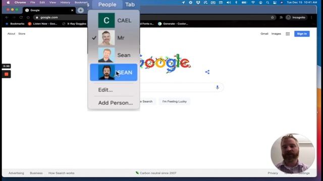Start voice search with microphone

[x=218, y=87]
